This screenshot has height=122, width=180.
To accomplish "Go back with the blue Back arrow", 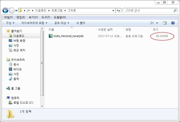I will tap(5, 11).
